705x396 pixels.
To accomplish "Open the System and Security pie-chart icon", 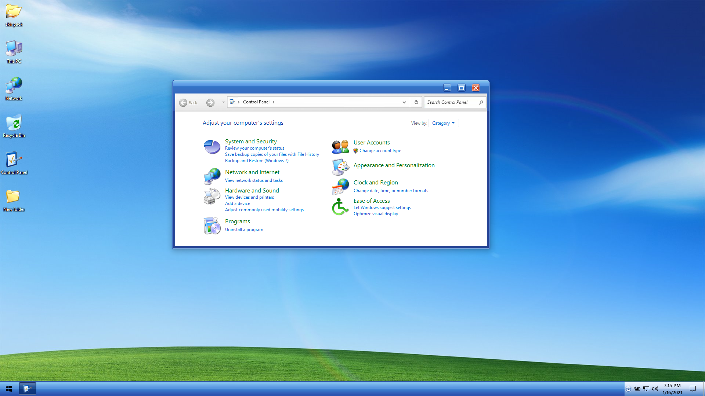I will (212, 147).
